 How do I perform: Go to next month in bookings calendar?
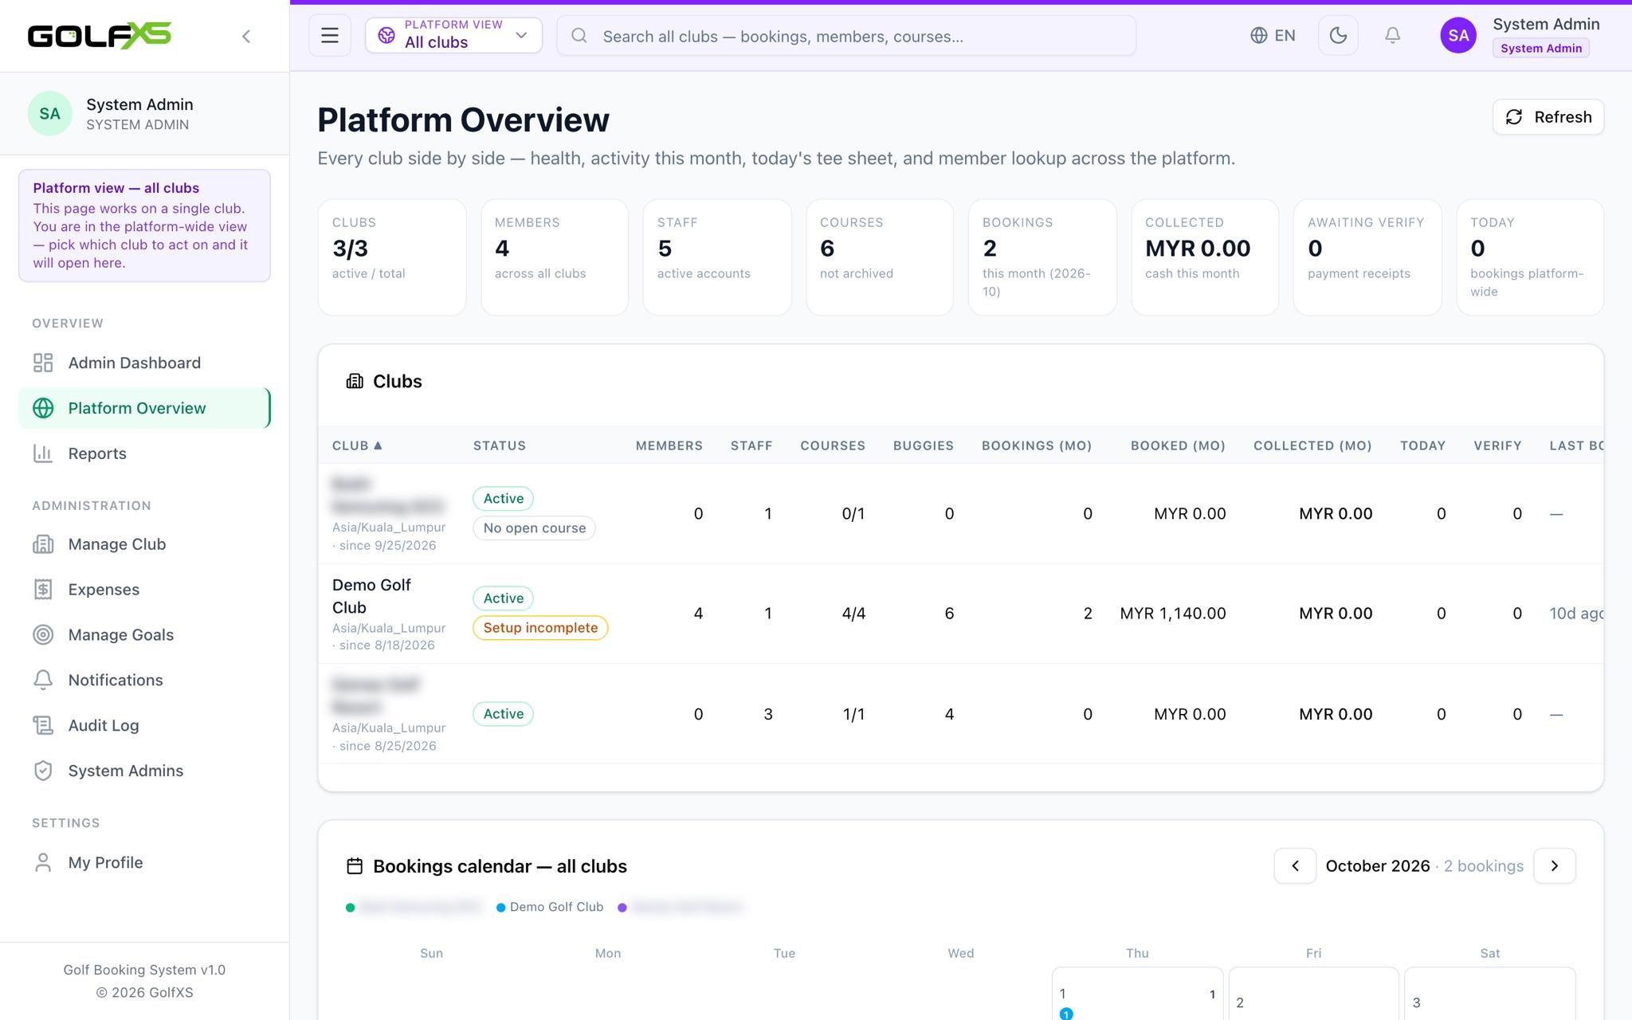coord(1555,866)
